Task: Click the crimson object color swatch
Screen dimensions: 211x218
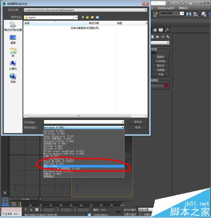Action: coord(166,85)
